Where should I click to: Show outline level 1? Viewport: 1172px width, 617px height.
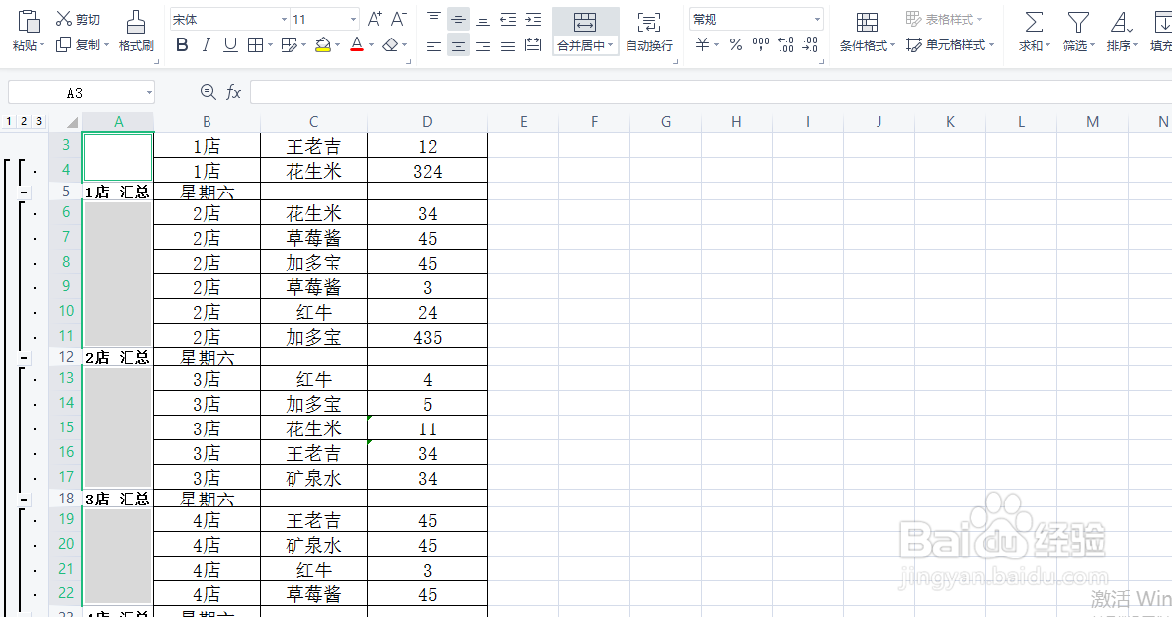coord(9,121)
